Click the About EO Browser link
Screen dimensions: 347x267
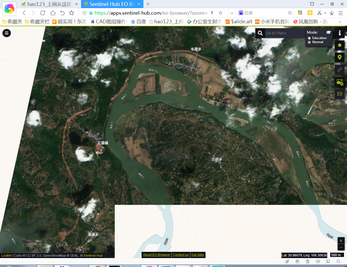click(x=157, y=255)
